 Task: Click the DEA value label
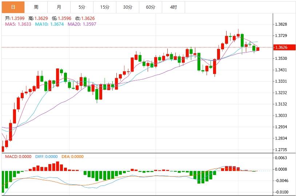(72, 157)
